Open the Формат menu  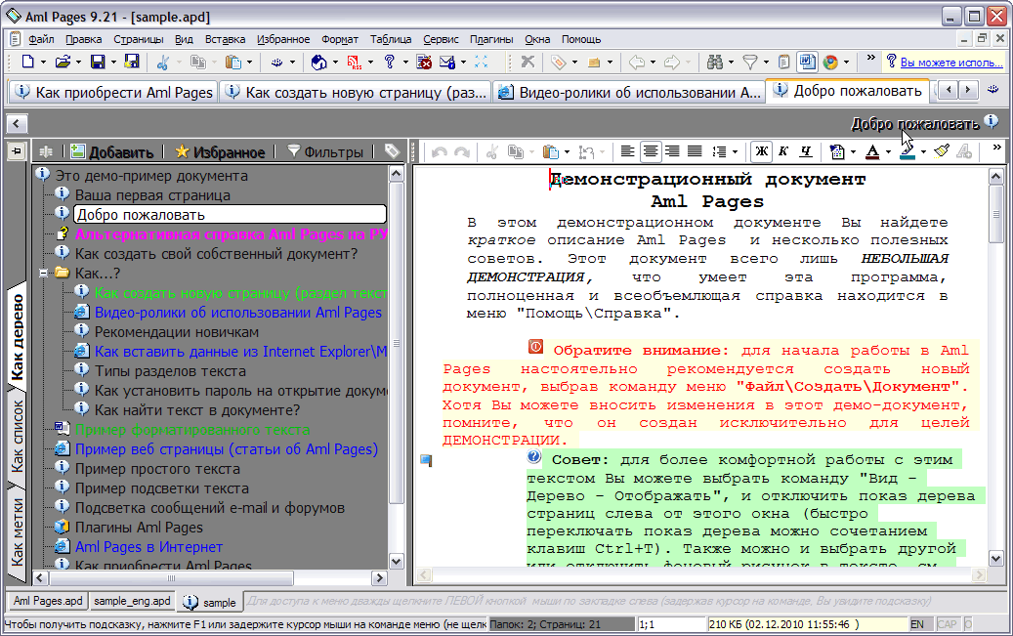pyautogui.click(x=340, y=39)
